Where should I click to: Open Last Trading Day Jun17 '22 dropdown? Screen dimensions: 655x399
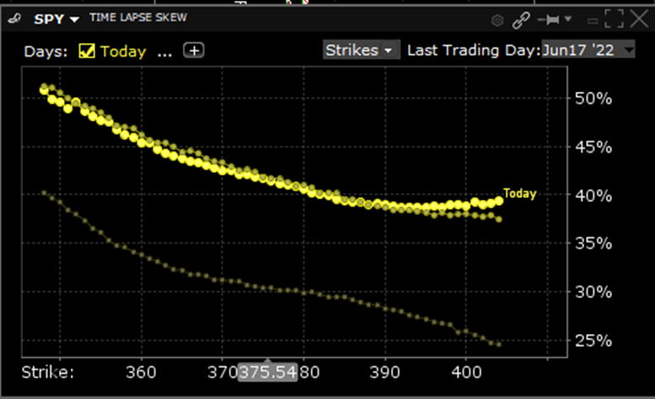click(x=588, y=50)
